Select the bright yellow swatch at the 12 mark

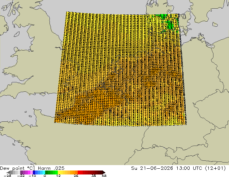[x=59, y=172]
